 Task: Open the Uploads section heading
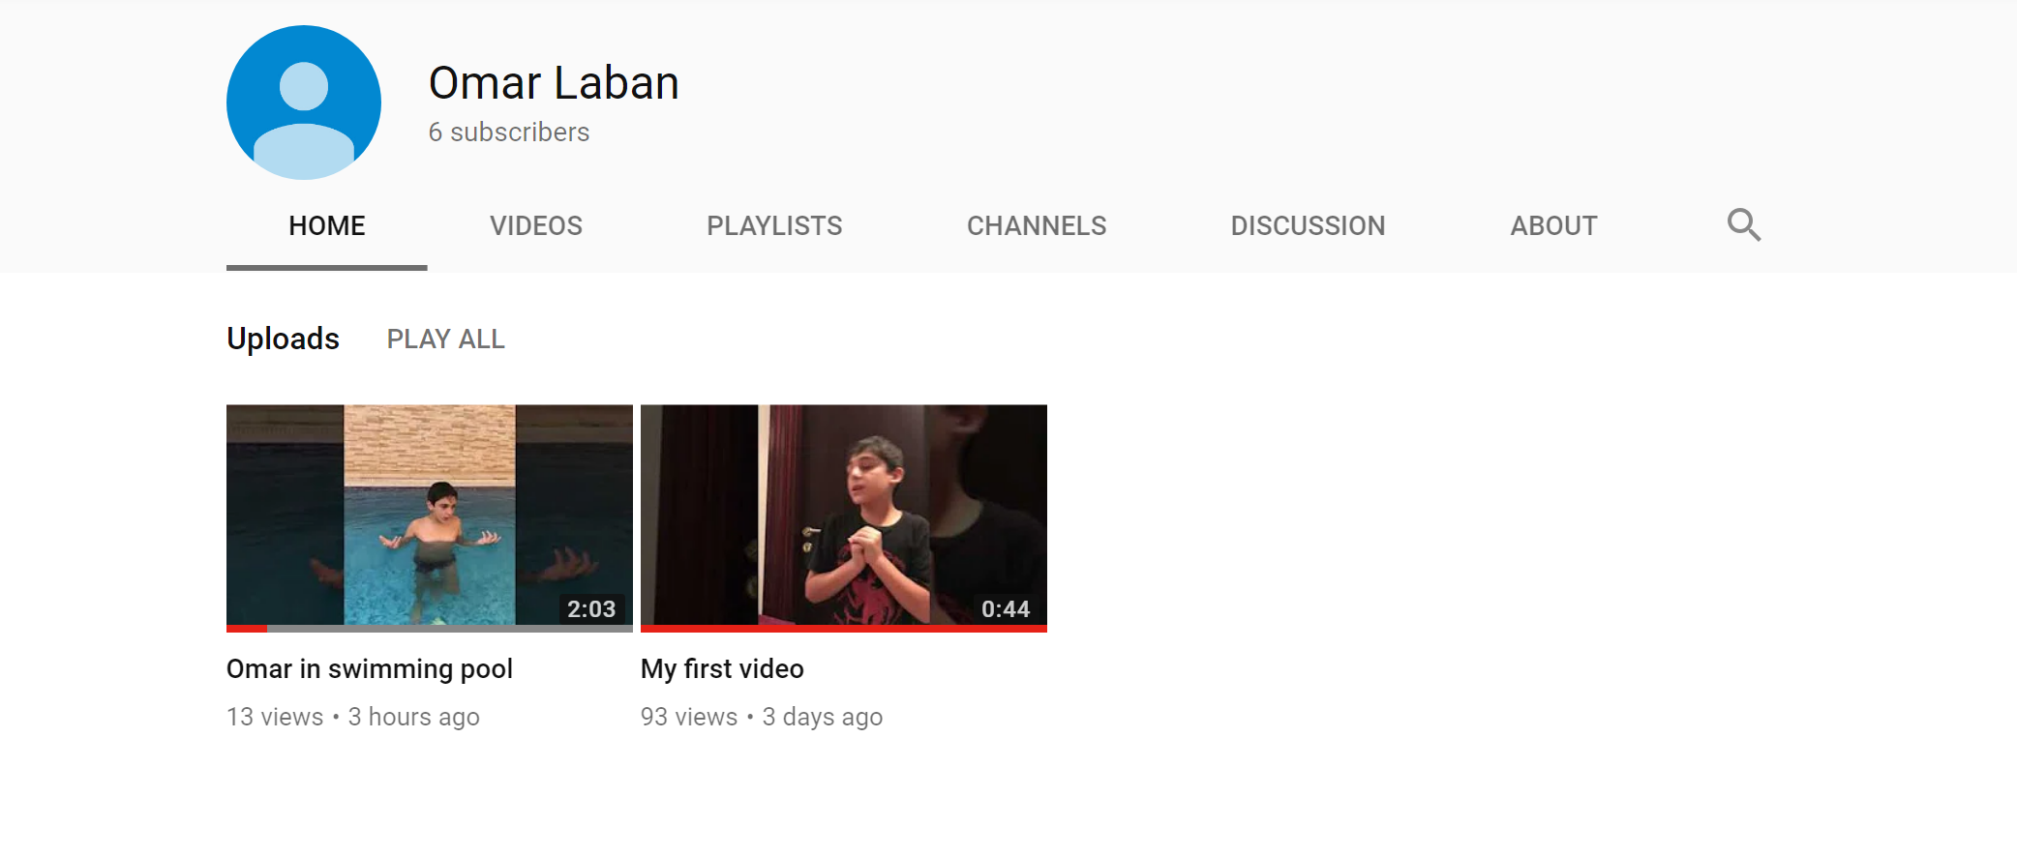283,339
